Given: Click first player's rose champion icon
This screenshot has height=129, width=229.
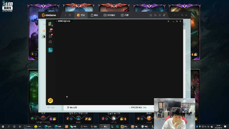Looking at the screenshot, I should click(x=43, y=118).
